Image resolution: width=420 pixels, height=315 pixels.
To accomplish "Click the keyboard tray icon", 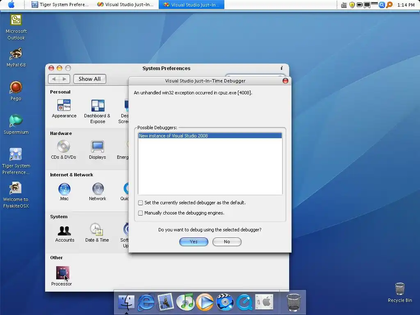I will [x=344, y=5].
